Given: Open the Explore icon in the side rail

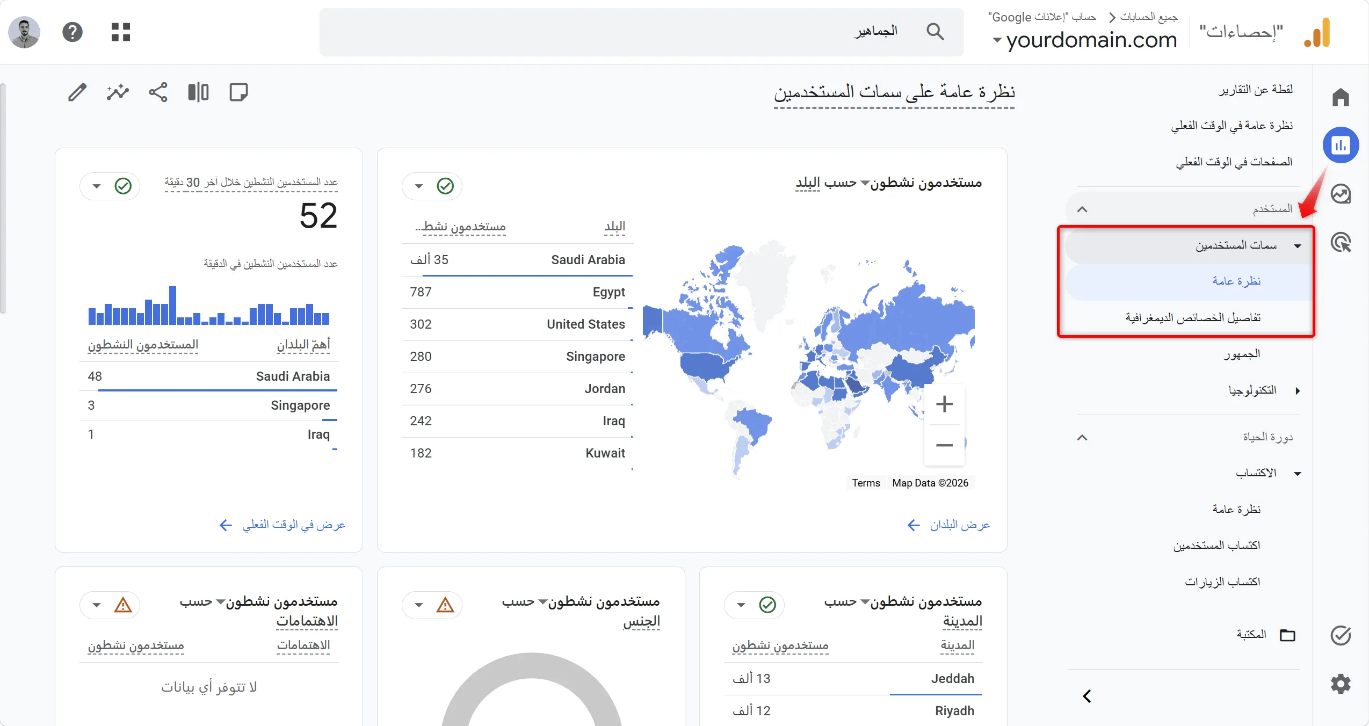Looking at the screenshot, I should (1341, 194).
